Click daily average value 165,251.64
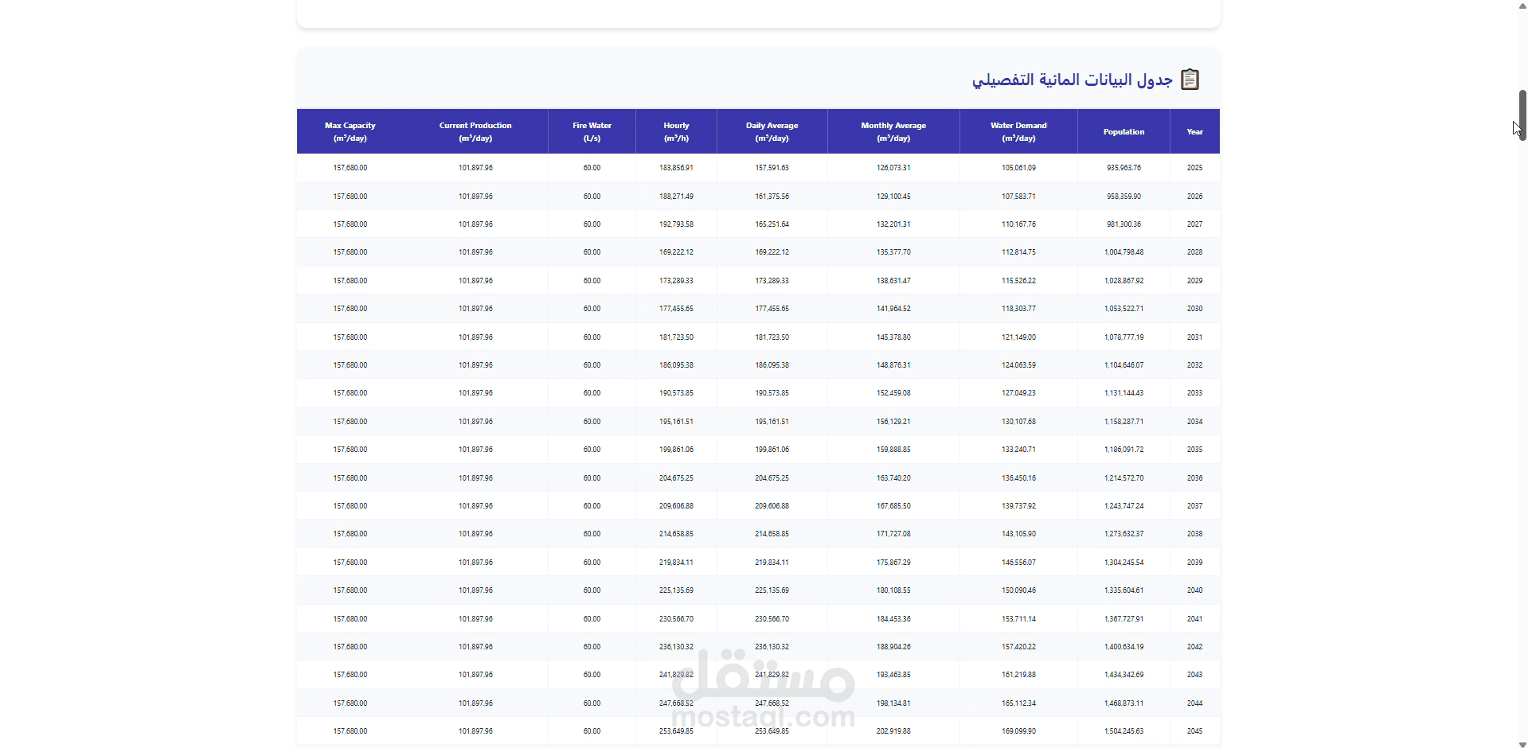Image resolution: width=1528 pixels, height=748 pixels. (772, 224)
